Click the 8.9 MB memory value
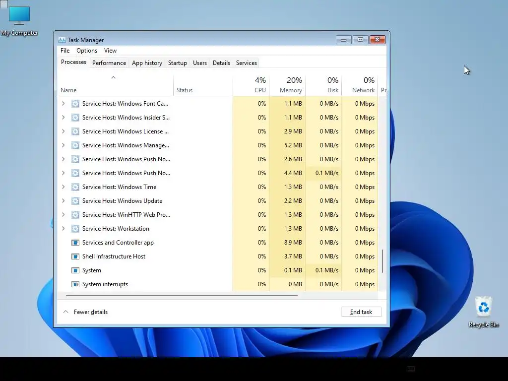The image size is (508, 381). point(293,243)
